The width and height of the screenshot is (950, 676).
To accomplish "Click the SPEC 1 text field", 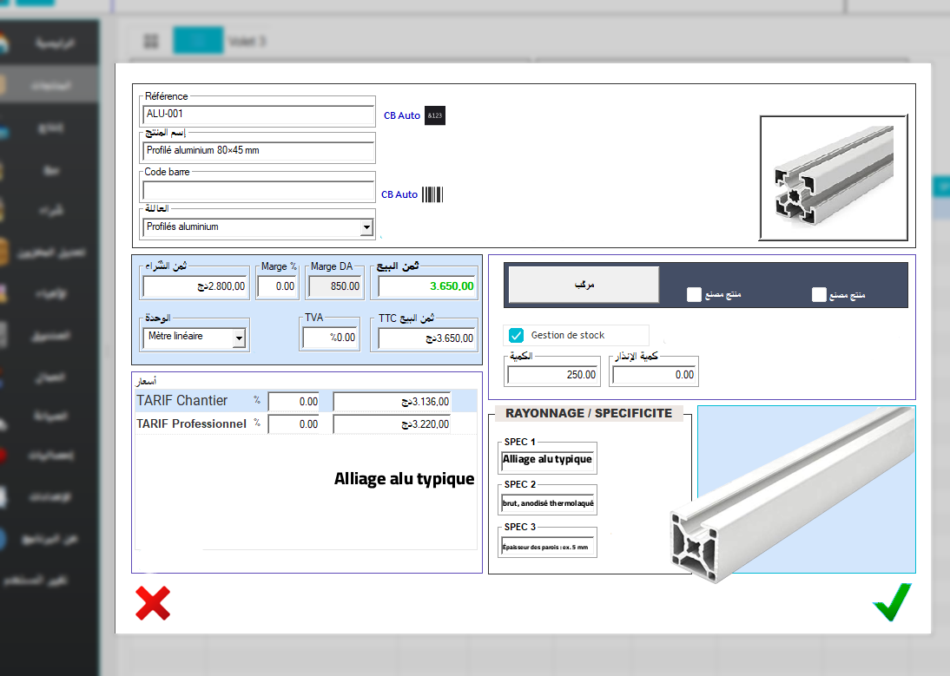I will pos(548,460).
